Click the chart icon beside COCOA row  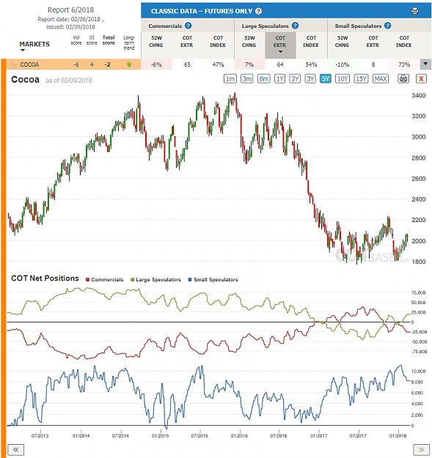(13, 64)
